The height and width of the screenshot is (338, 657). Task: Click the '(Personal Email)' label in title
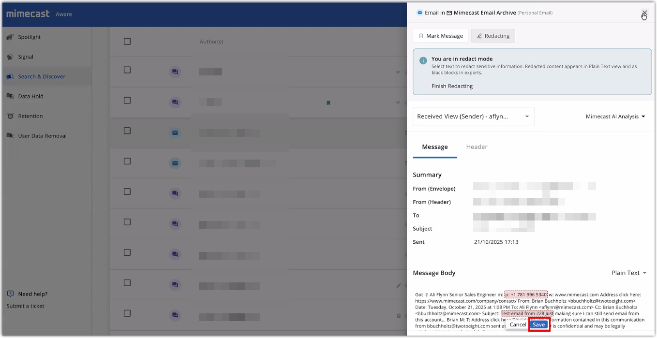[535, 13]
